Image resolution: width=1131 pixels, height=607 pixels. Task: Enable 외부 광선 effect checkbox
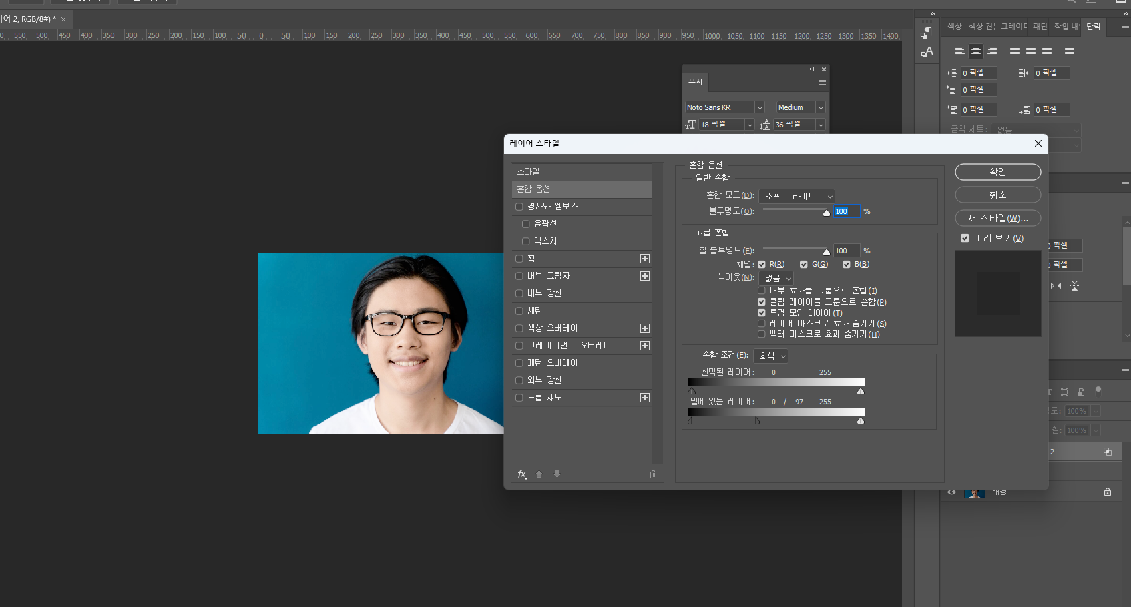click(519, 380)
